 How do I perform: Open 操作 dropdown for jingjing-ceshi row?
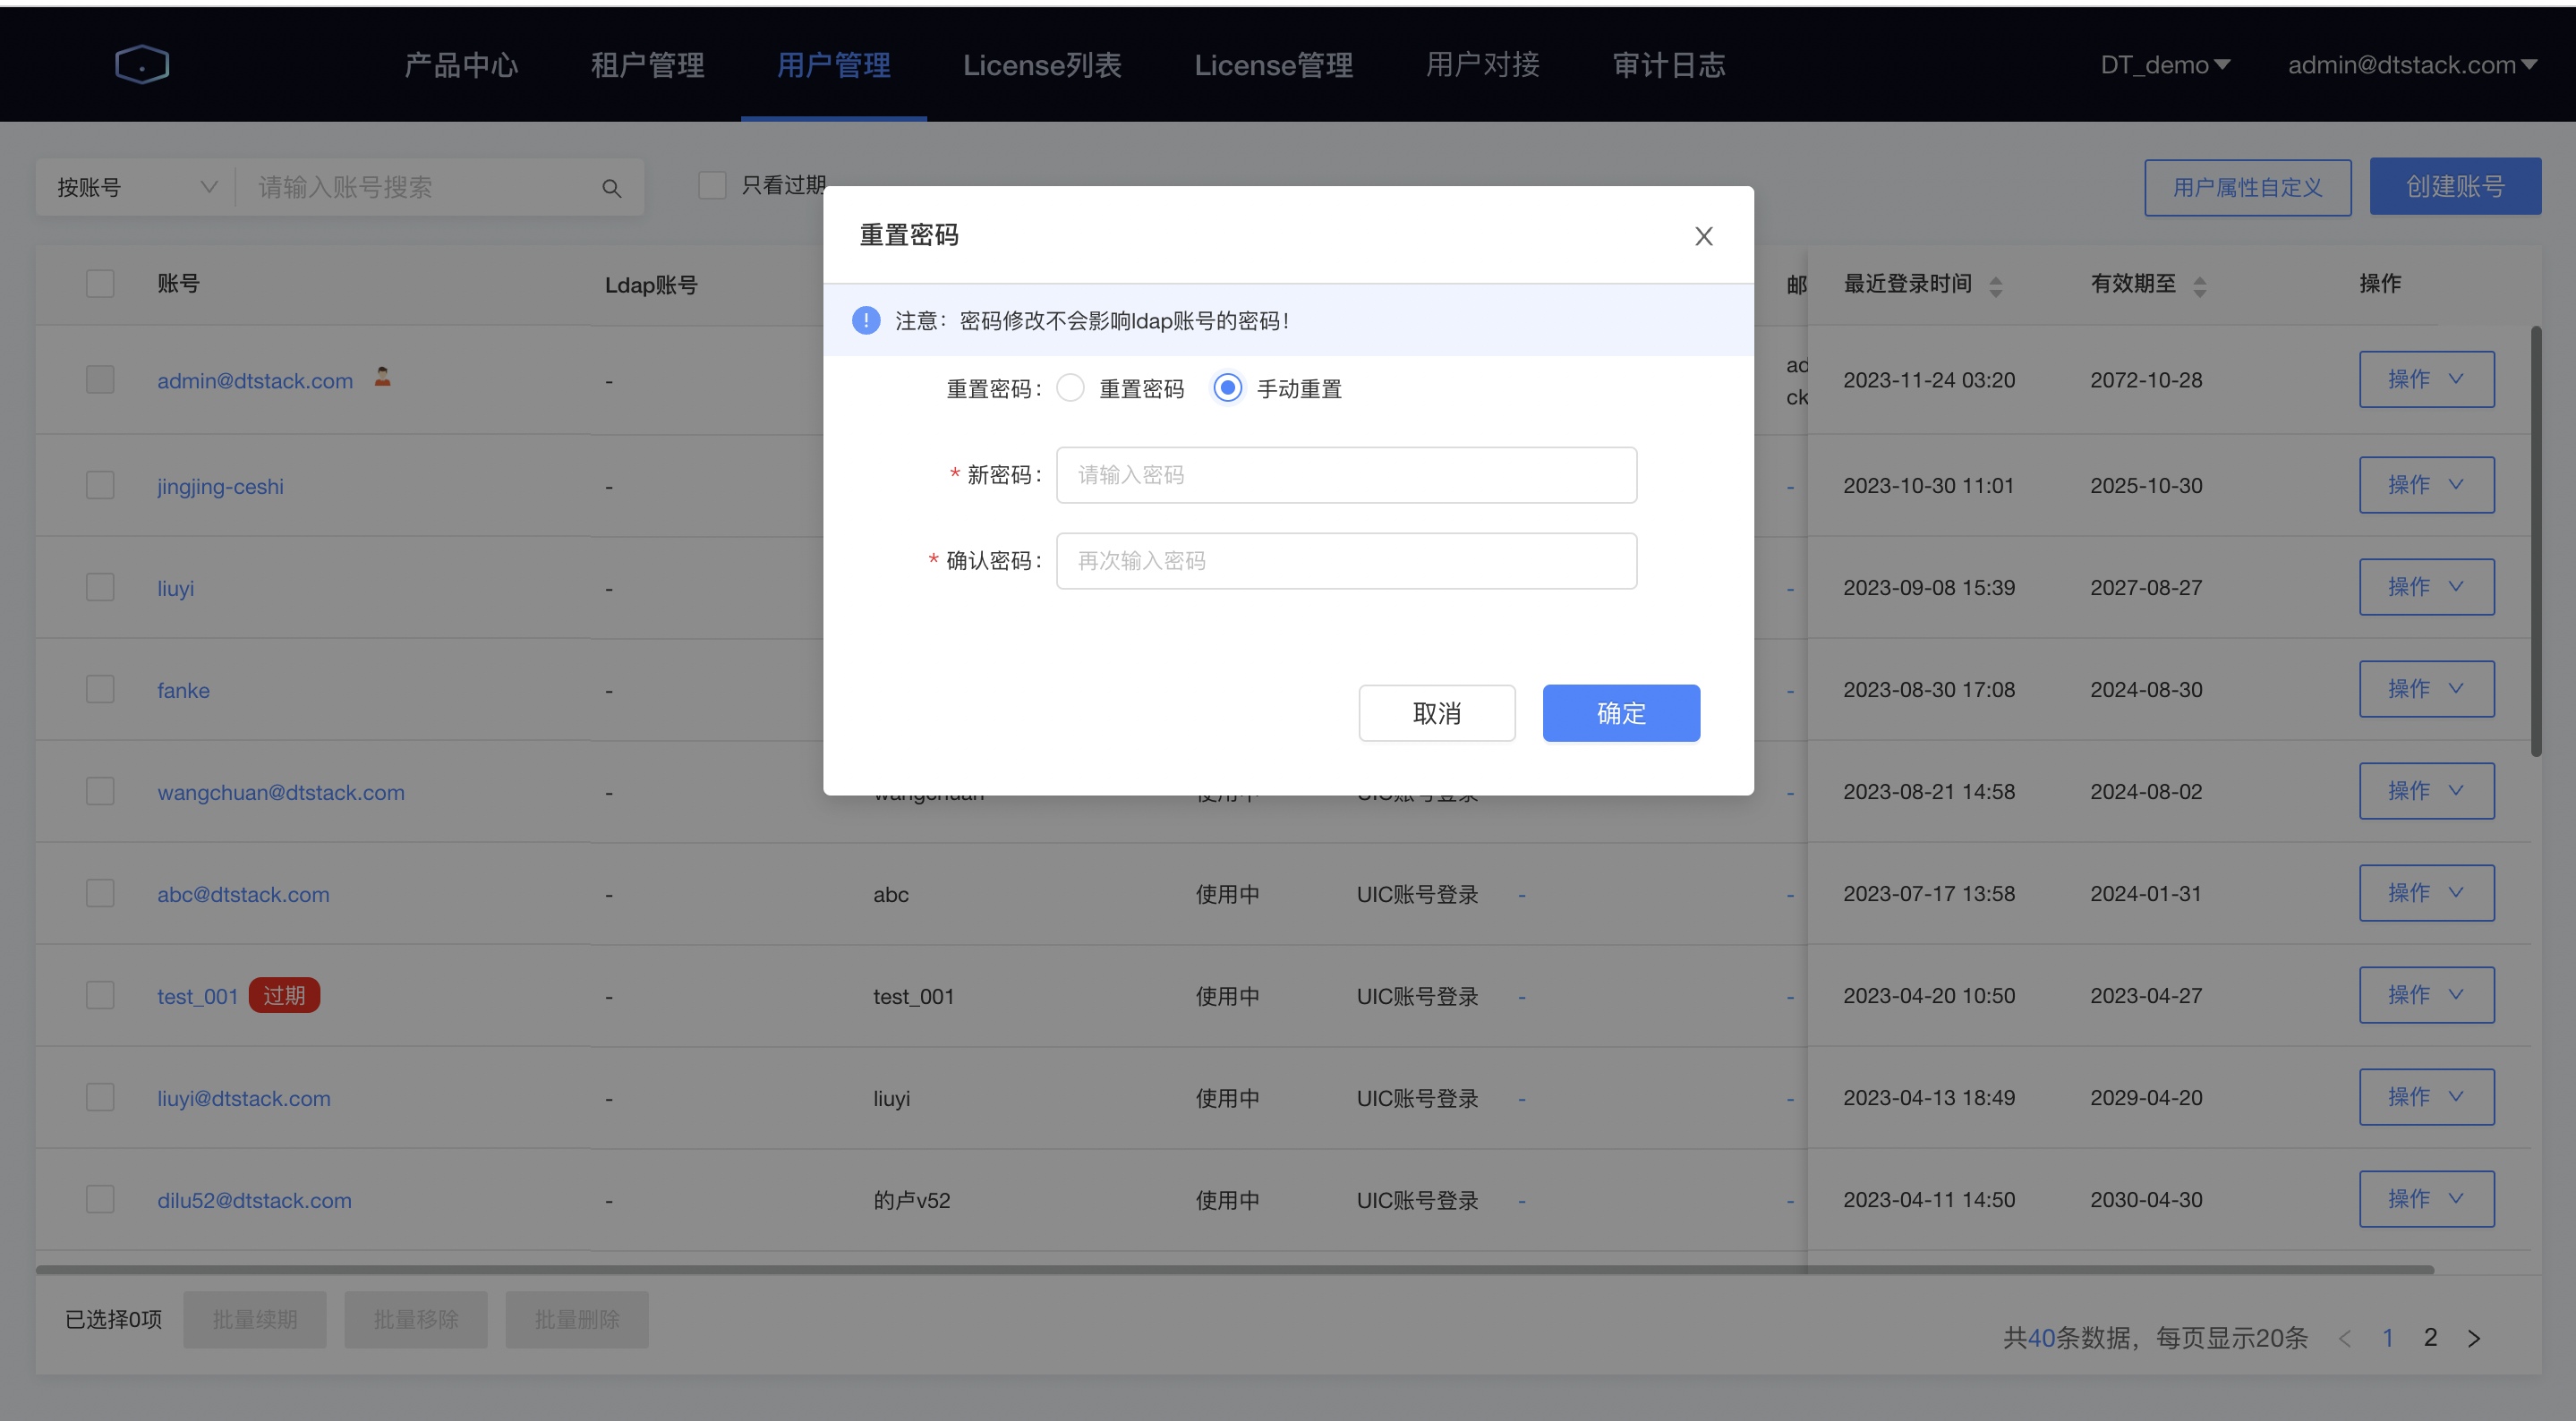(2427, 485)
